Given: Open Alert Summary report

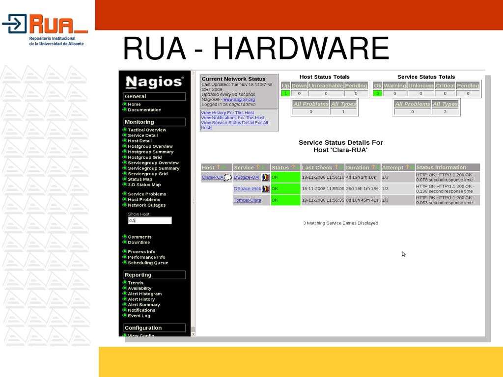Looking at the screenshot, I should pyautogui.click(x=144, y=304).
